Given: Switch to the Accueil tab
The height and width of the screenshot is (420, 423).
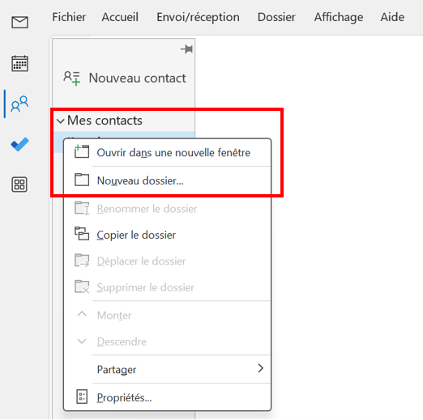Looking at the screenshot, I should click(x=120, y=17).
